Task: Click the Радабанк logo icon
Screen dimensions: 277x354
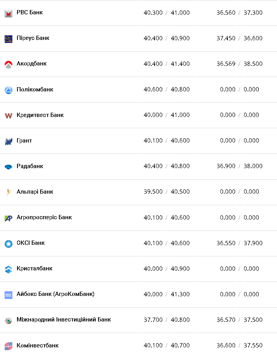Action: point(9,167)
